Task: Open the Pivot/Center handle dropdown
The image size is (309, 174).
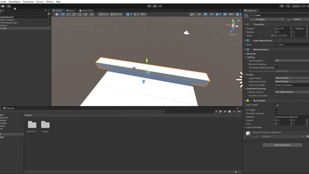Action: tap(103, 14)
